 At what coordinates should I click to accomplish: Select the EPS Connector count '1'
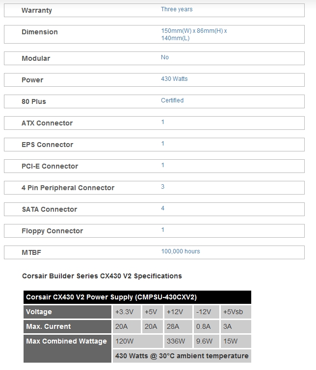pos(162,144)
